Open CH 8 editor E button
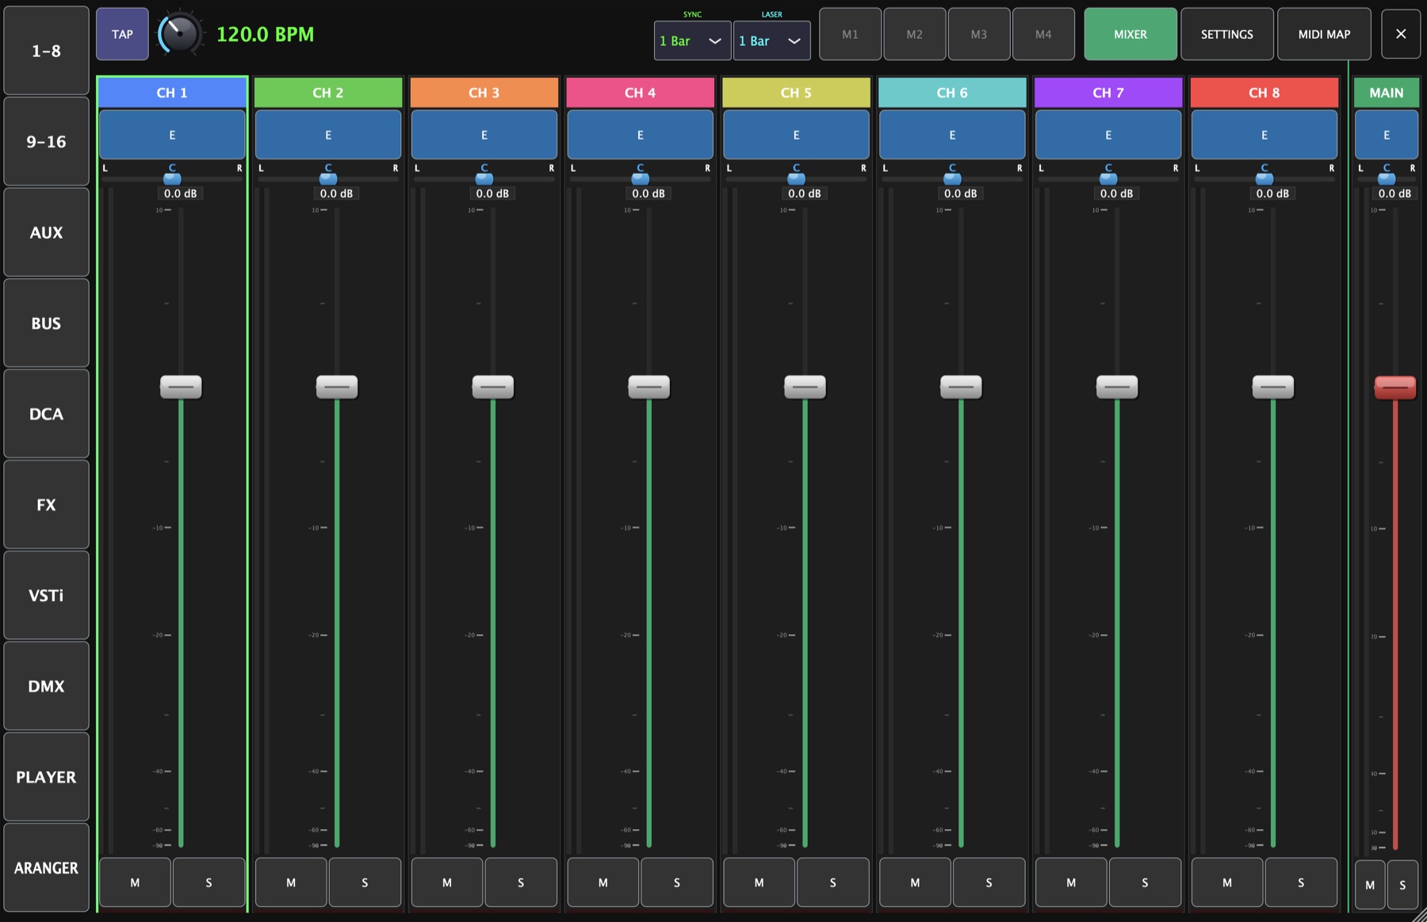This screenshot has width=1427, height=922. pos(1264,135)
